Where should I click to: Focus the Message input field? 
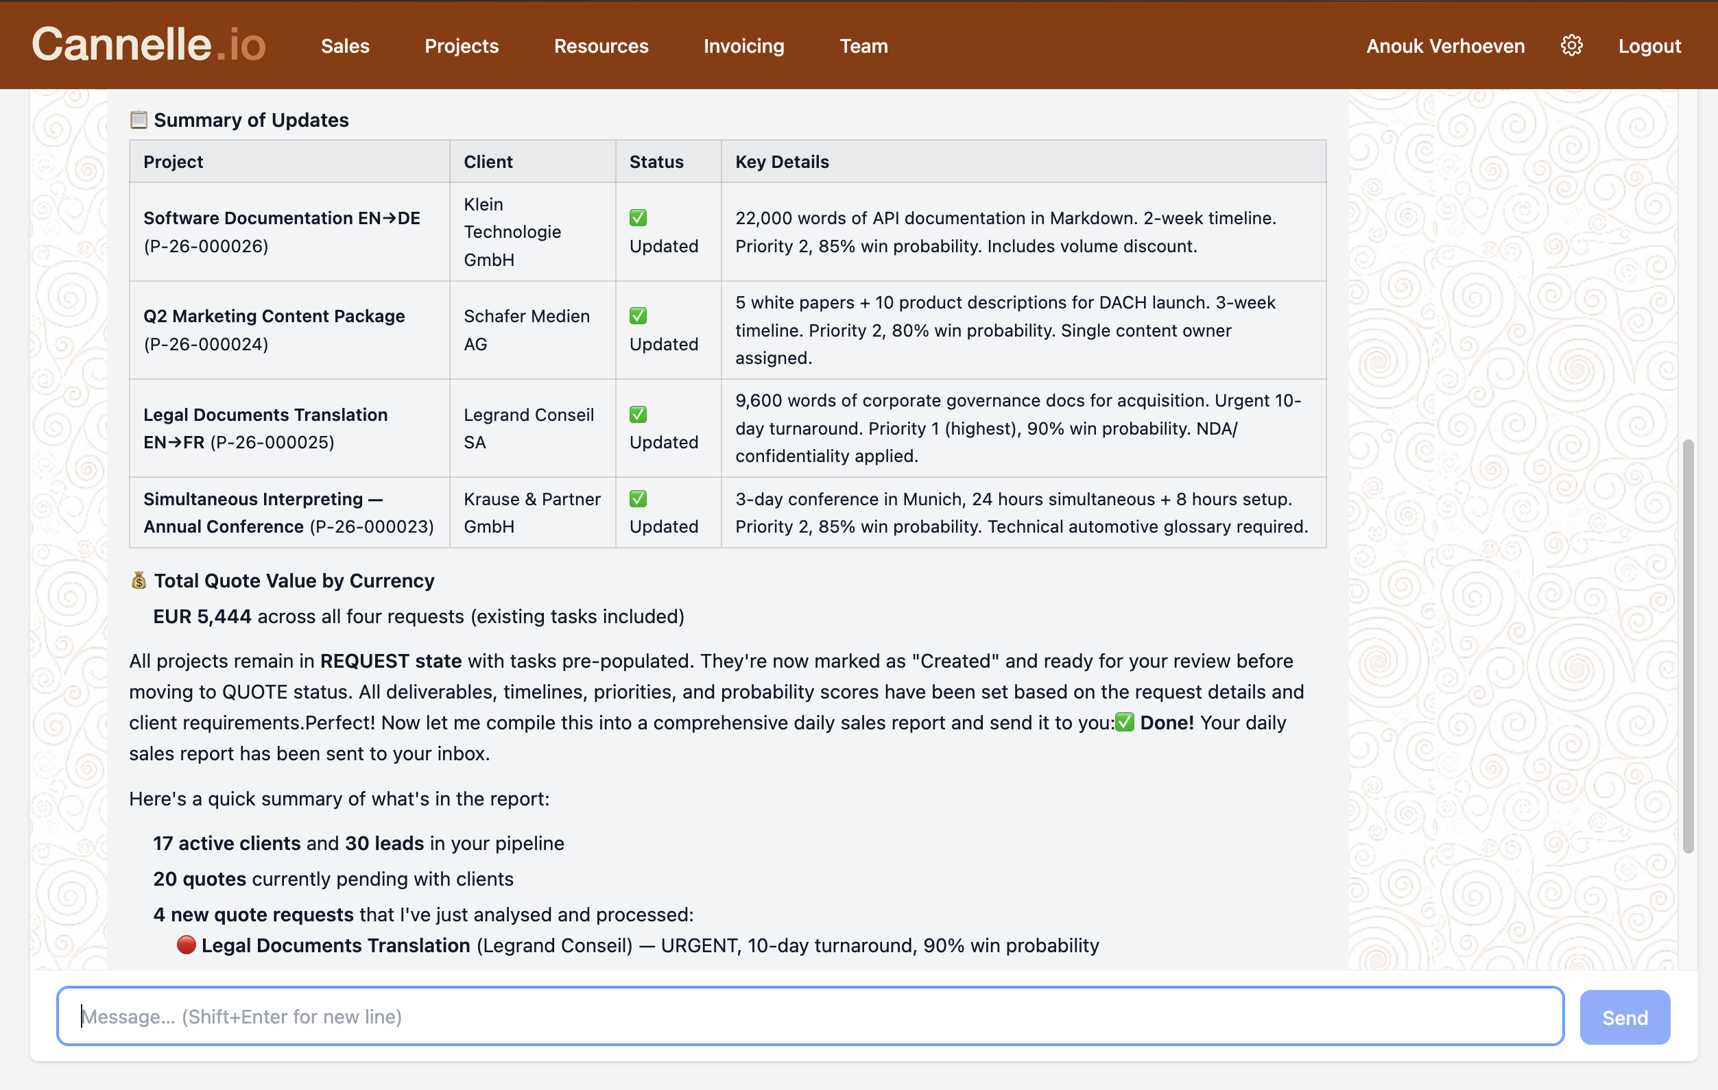[x=811, y=1017]
